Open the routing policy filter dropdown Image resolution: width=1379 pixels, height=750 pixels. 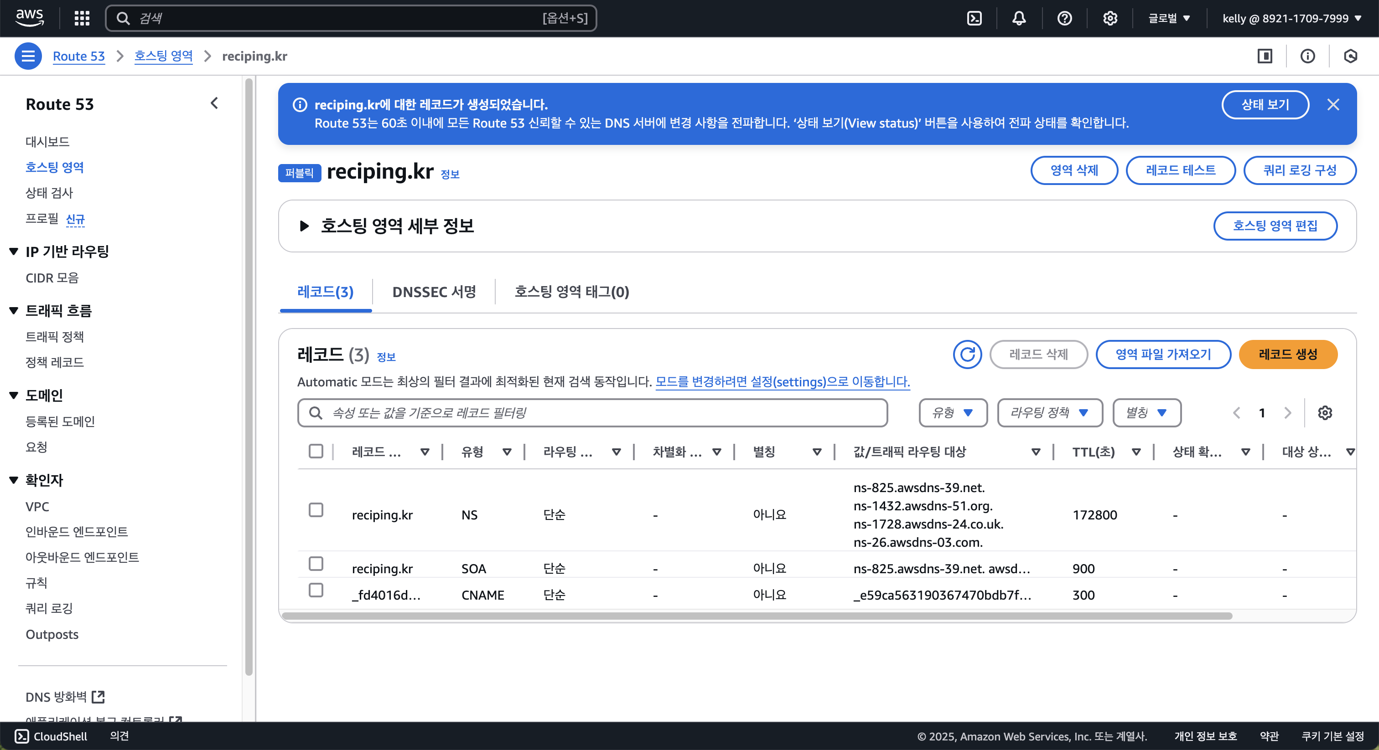tap(1049, 412)
